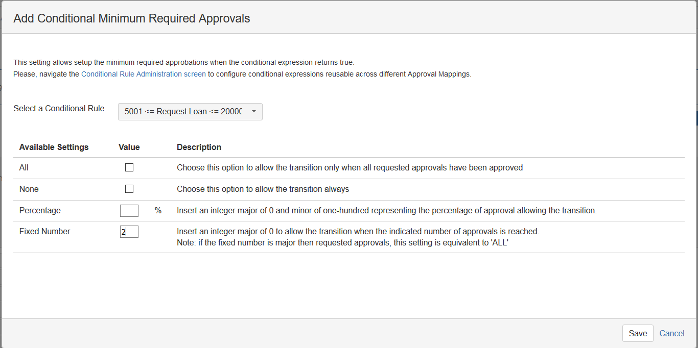Click the 'Percentage' setting label

coord(40,210)
